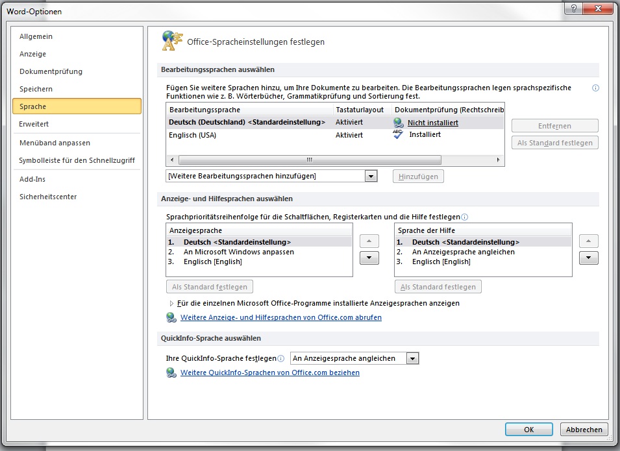Click Aktiviert in the Englisch (USA) row
620x451 pixels.
[x=349, y=135]
